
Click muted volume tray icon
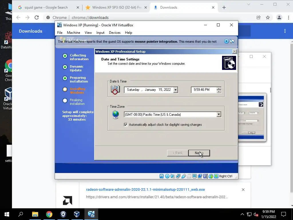[x=256, y=214]
